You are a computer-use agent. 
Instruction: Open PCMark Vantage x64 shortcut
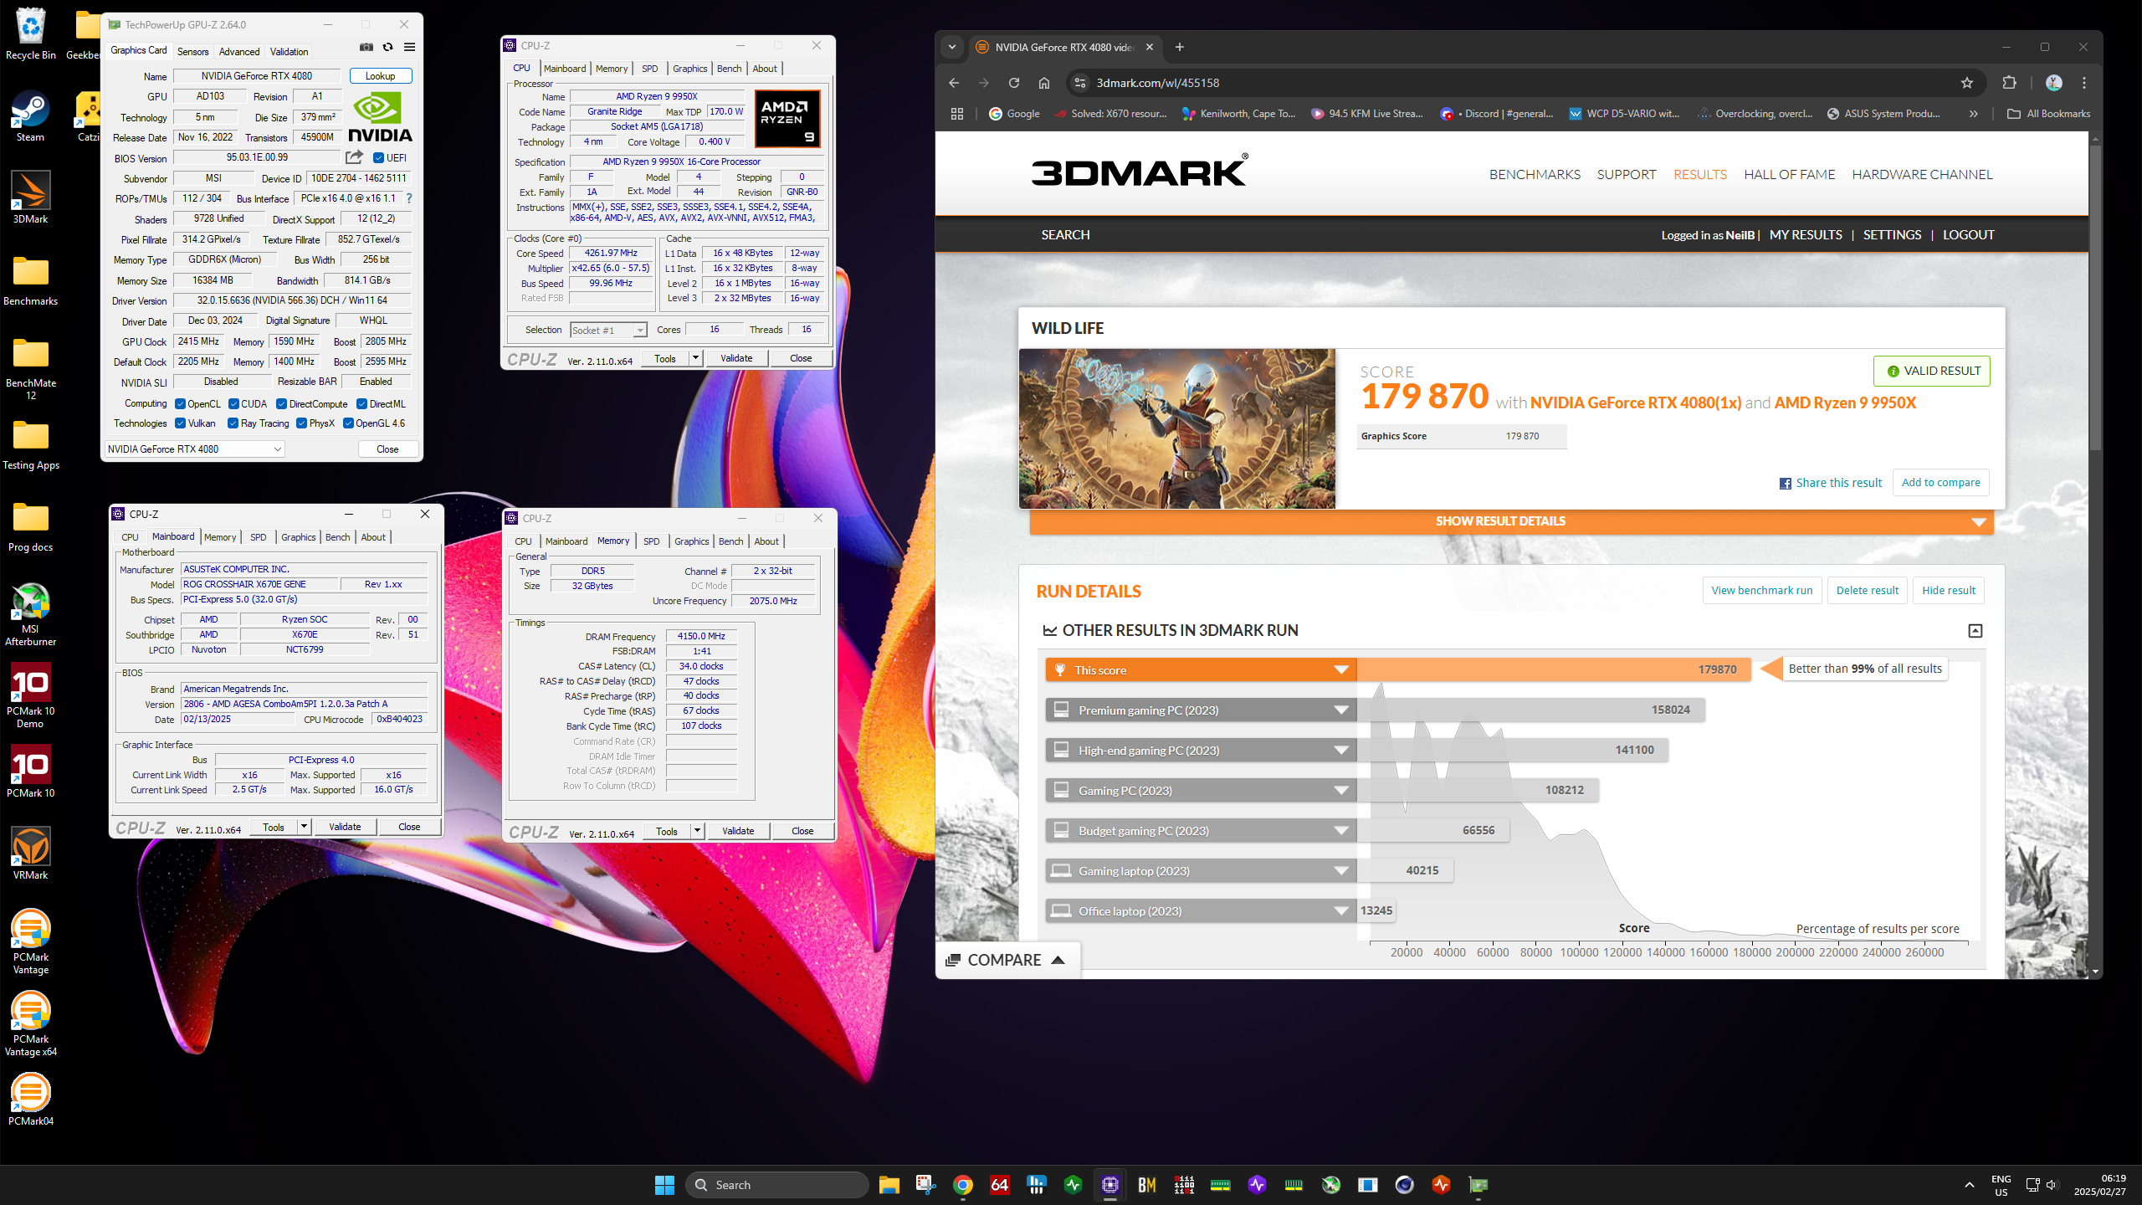tap(31, 1024)
